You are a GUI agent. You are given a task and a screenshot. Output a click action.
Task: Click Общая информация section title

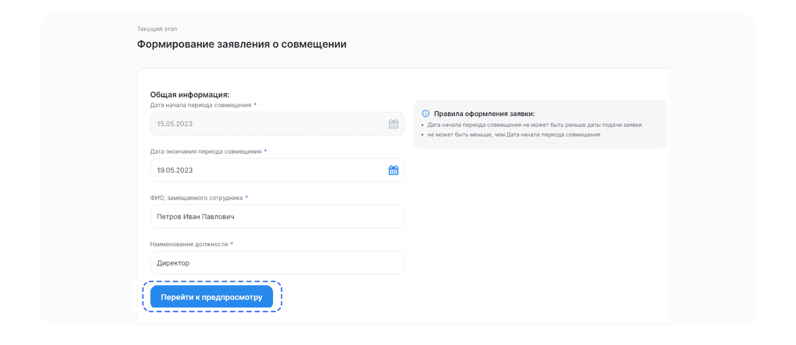(x=190, y=94)
